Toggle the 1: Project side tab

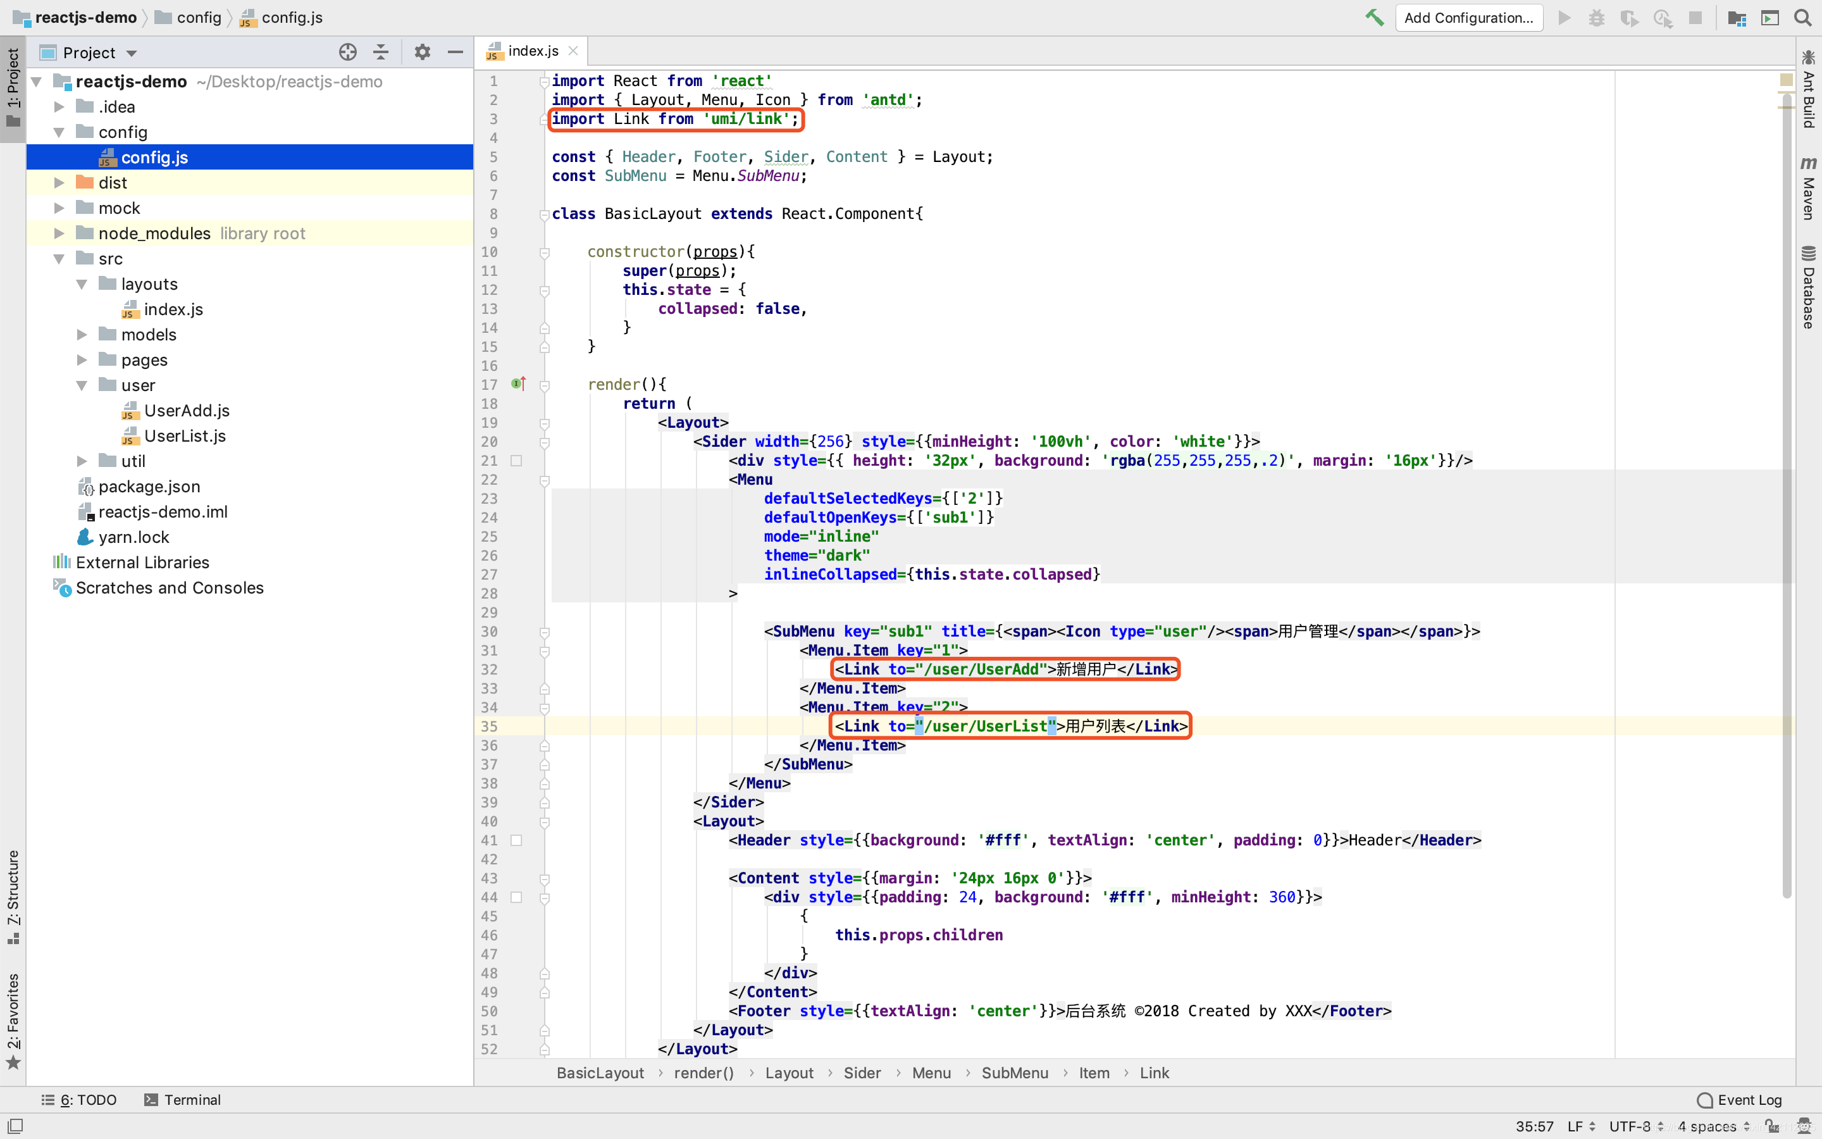pos(13,87)
